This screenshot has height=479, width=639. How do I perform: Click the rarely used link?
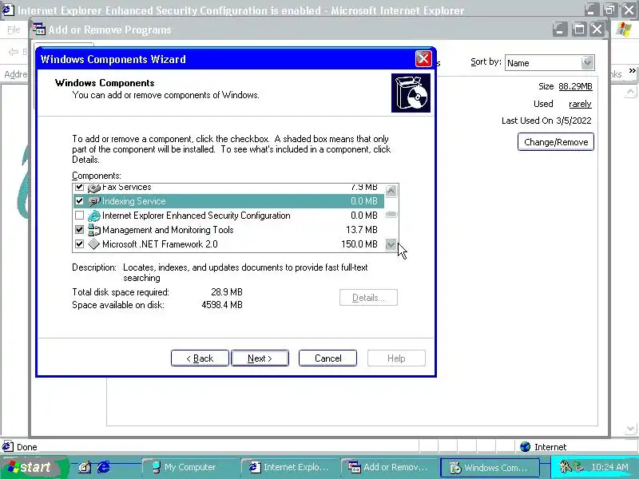click(x=580, y=104)
